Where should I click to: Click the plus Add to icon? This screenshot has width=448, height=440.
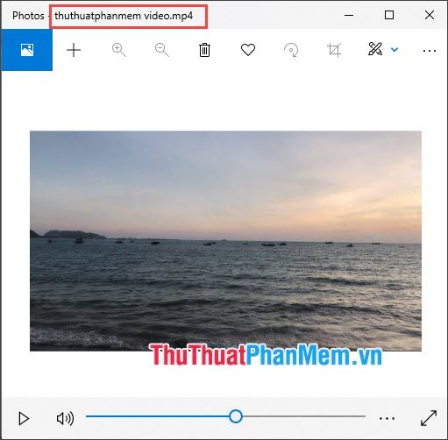(x=74, y=50)
